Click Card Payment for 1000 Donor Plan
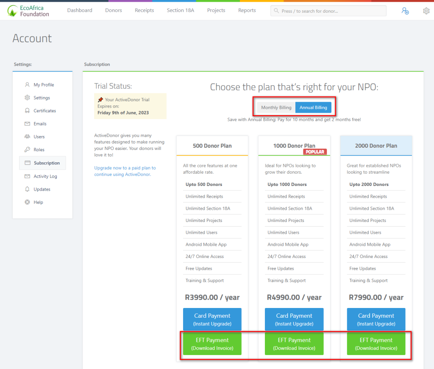 [294, 319]
